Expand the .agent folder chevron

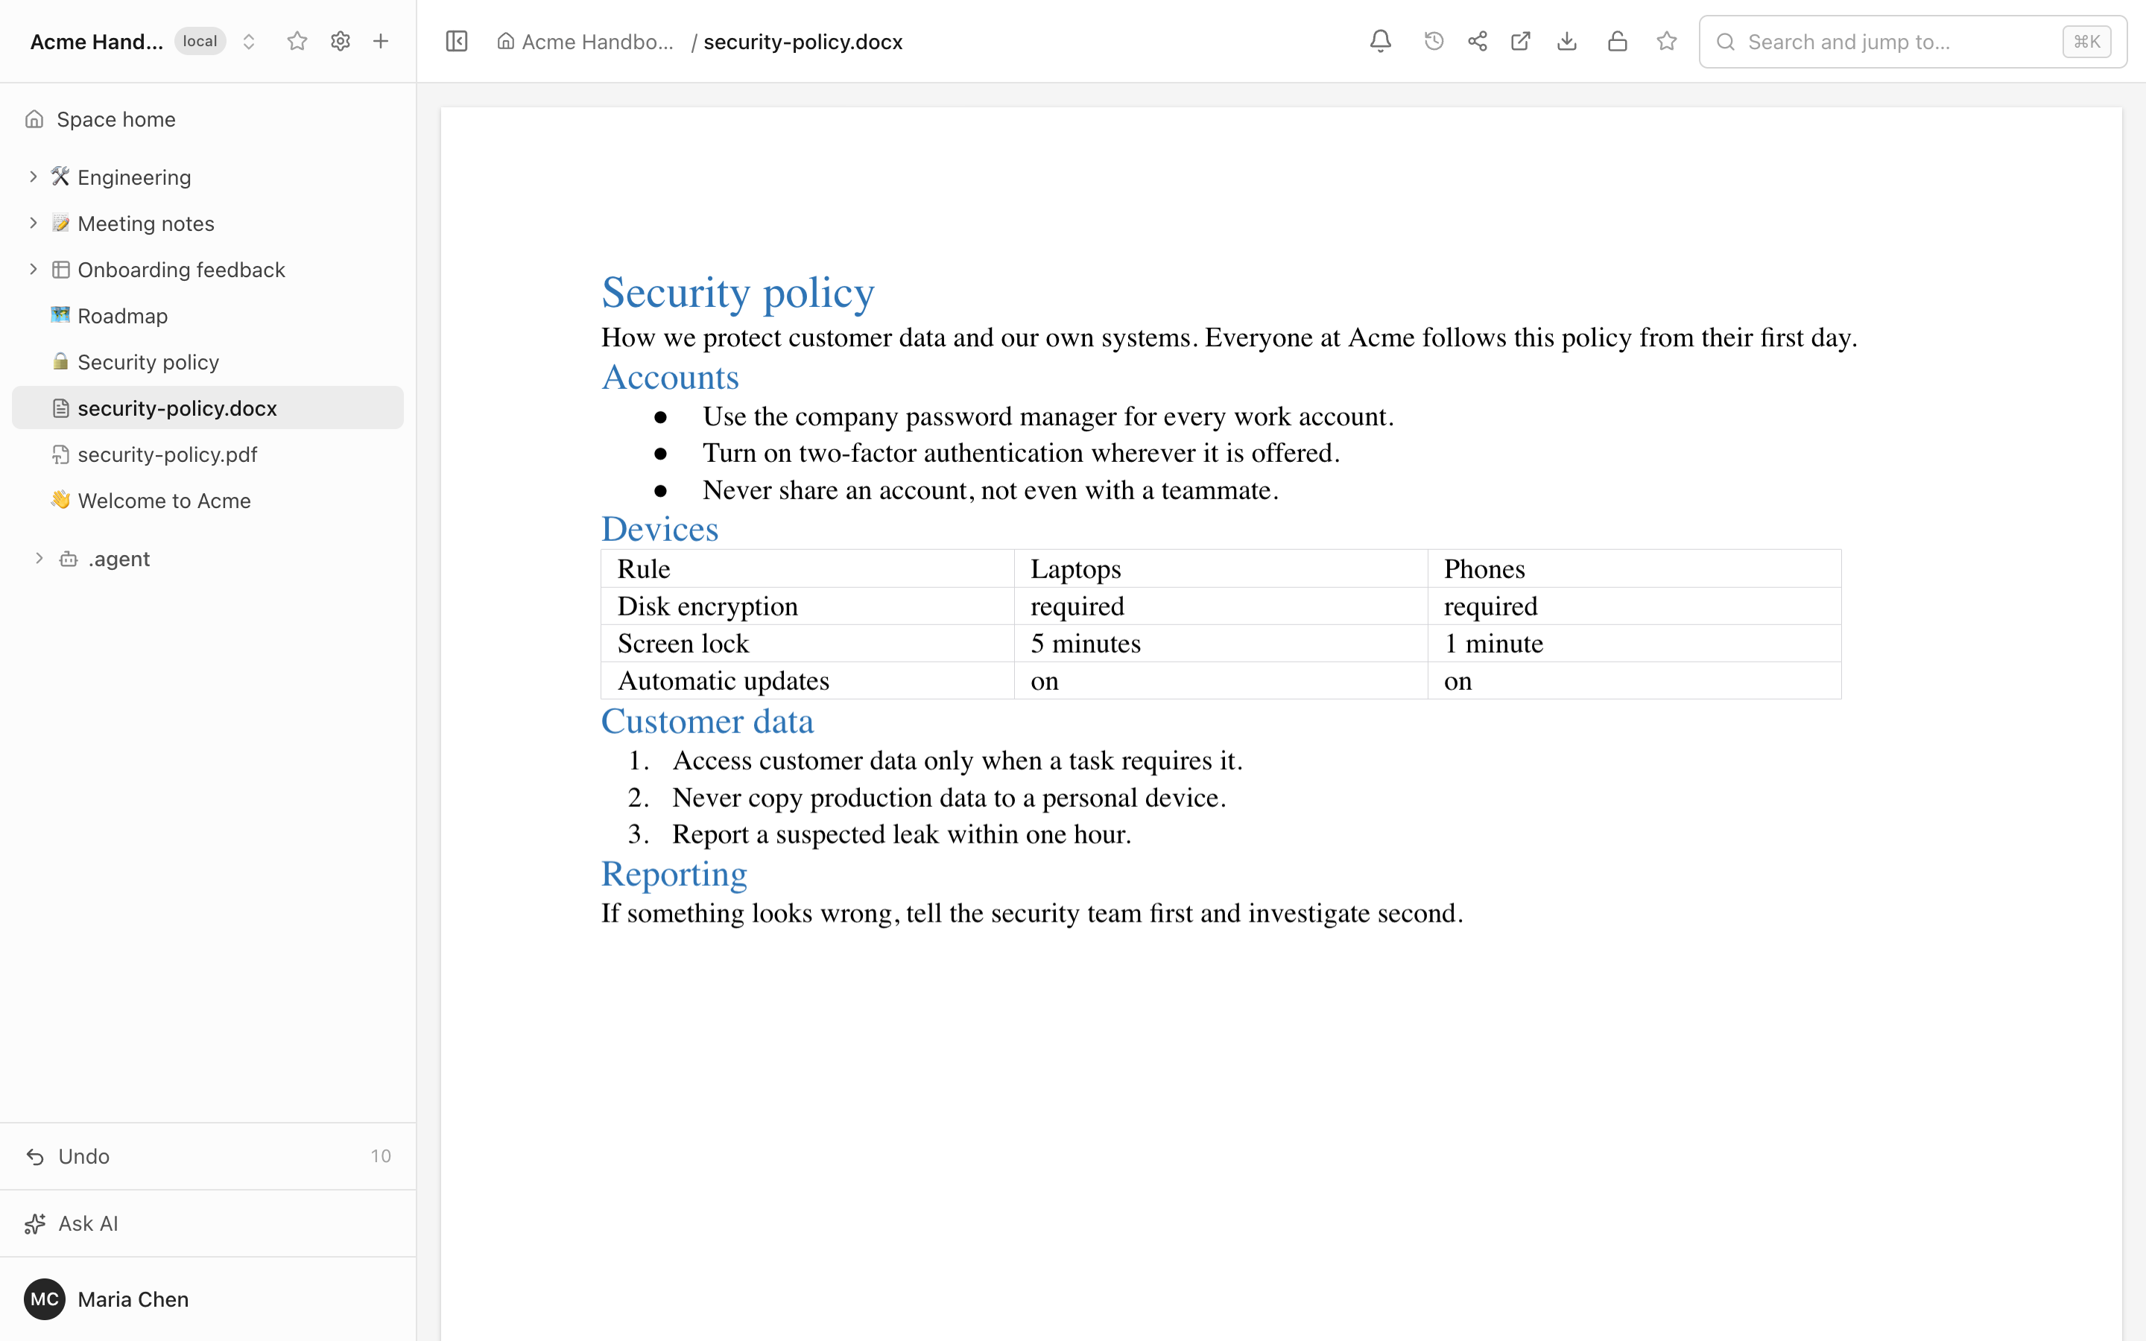(x=39, y=558)
